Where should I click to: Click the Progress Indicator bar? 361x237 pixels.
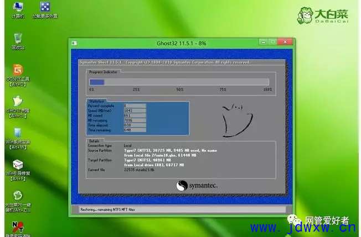point(179,82)
